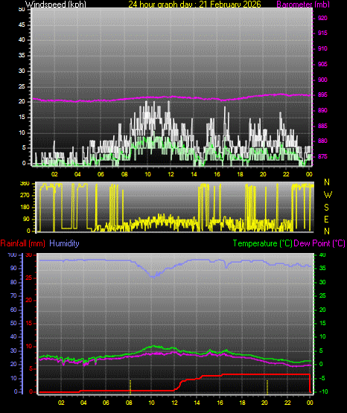
Task: Click the red "Rainfall (mm)" legend label
Action: pos(22,243)
